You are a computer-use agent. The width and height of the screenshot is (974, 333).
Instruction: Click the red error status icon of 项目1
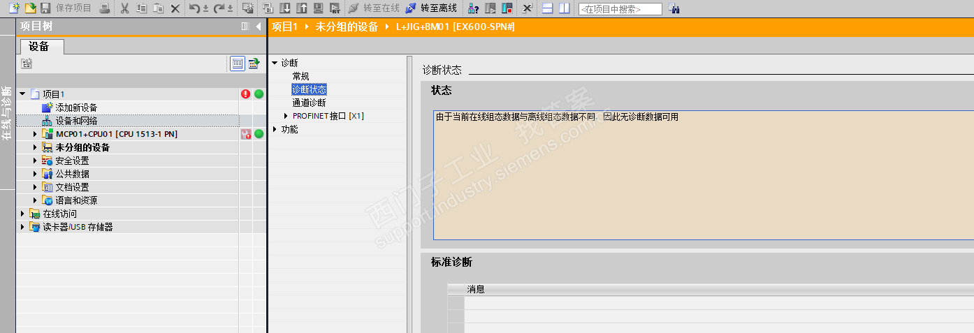(245, 94)
